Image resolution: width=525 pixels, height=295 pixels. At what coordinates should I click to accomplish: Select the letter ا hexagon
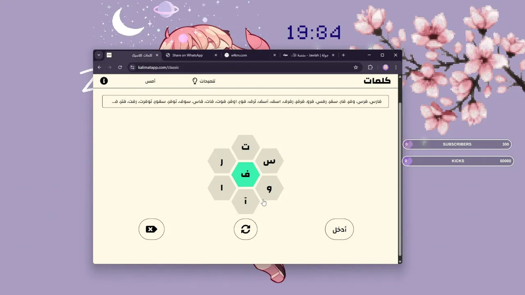click(x=221, y=188)
